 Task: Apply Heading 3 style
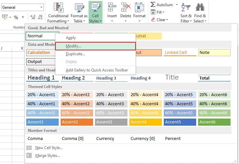click(x=111, y=78)
